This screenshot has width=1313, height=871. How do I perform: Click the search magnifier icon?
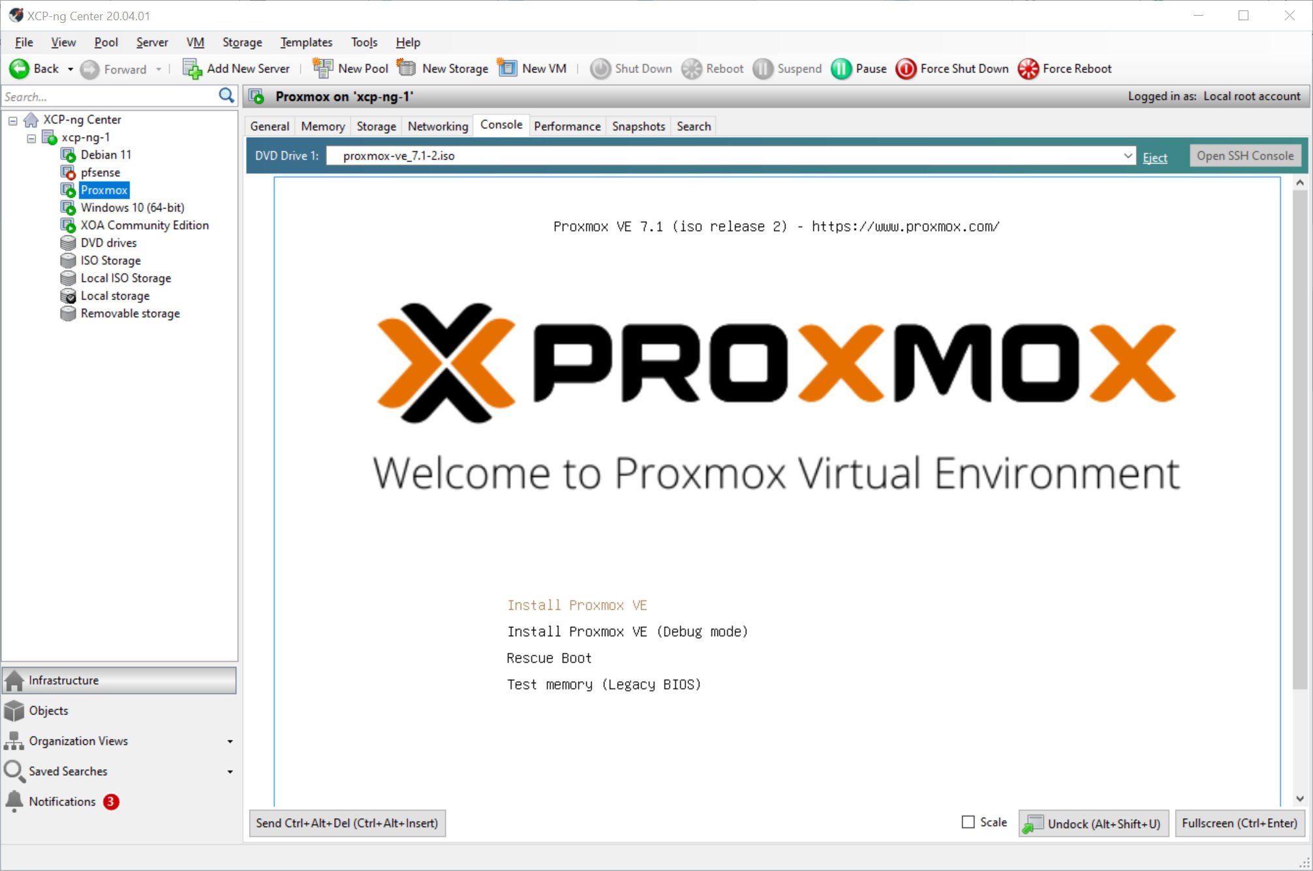pyautogui.click(x=226, y=96)
